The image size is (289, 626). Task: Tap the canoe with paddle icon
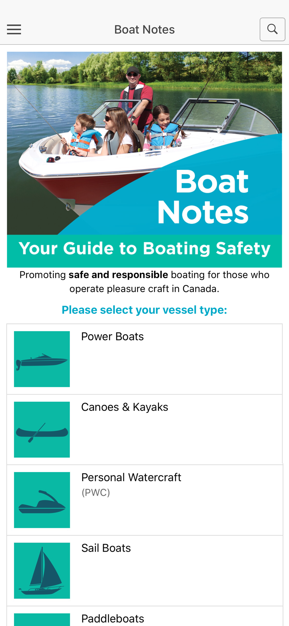click(x=42, y=429)
